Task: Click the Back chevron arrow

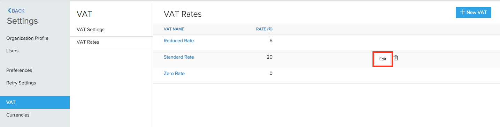Action: [x=9, y=11]
